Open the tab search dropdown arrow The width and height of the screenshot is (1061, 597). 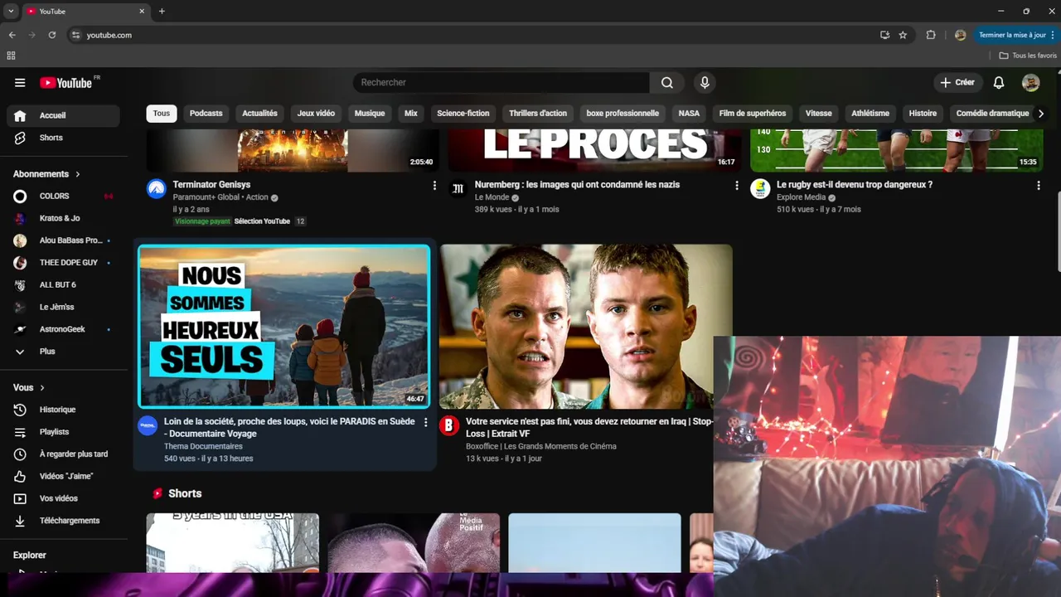pyautogui.click(x=11, y=12)
